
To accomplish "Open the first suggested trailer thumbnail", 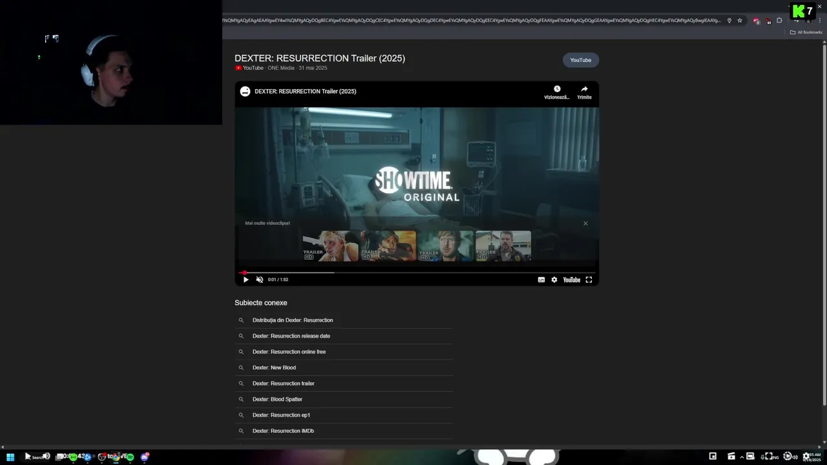I will coord(331,246).
